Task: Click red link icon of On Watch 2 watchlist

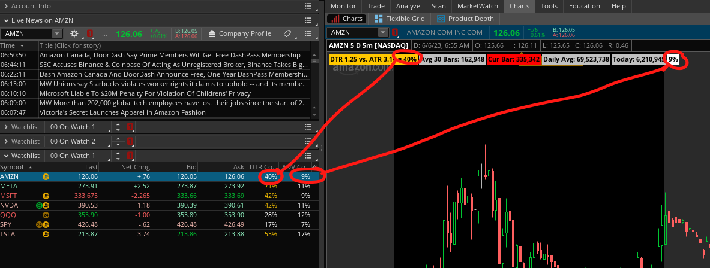Action: (130, 141)
